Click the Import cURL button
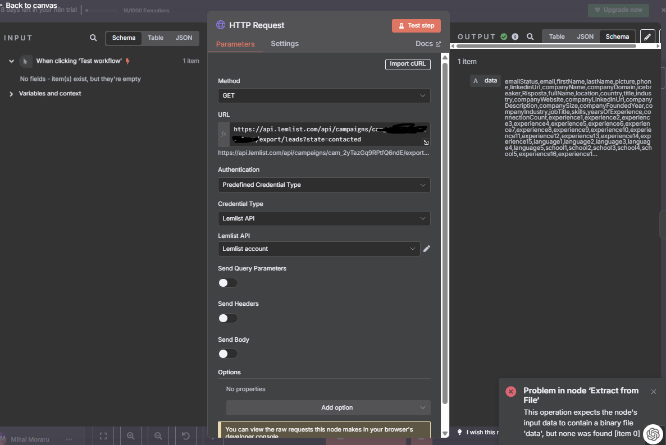The width and height of the screenshot is (666, 445). pyautogui.click(x=408, y=64)
